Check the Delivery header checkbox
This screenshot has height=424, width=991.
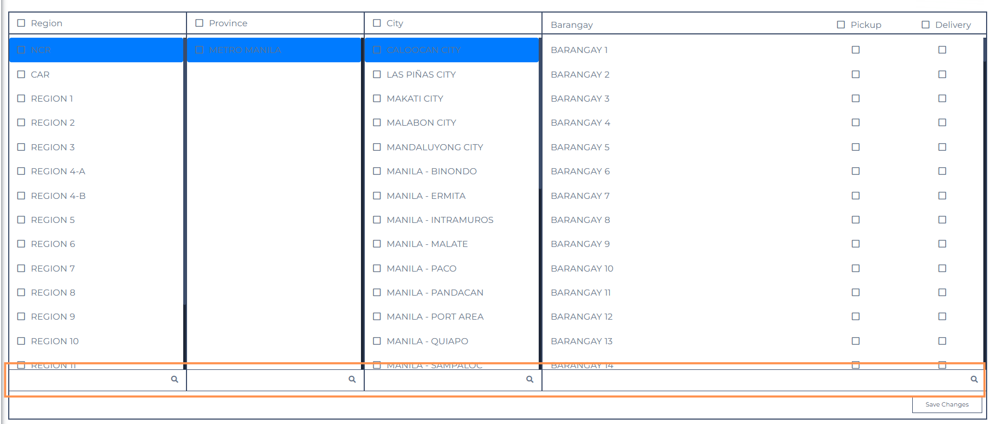[x=925, y=25]
